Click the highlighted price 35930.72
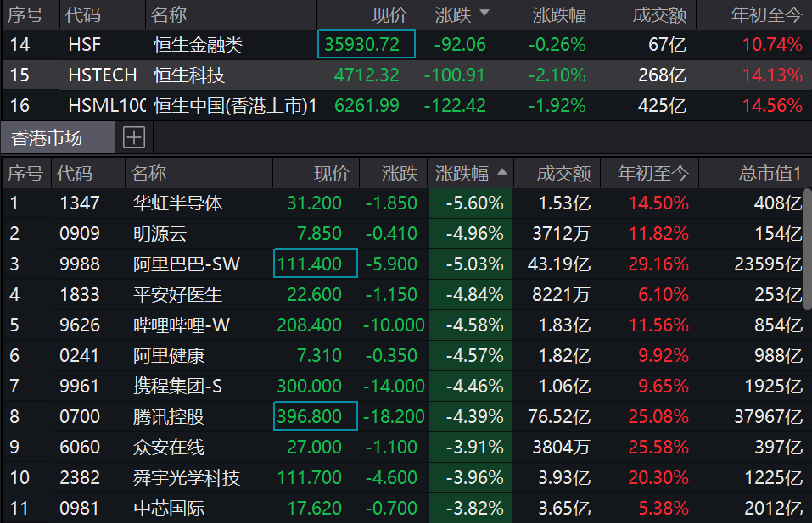 point(367,44)
